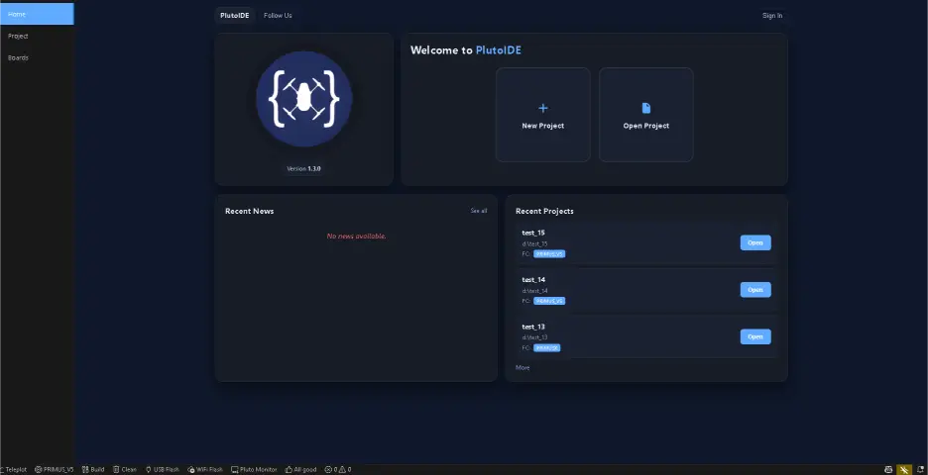This screenshot has height=475, width=928.
Task: Open the test_15 recent project
Action: pos(754,242)
